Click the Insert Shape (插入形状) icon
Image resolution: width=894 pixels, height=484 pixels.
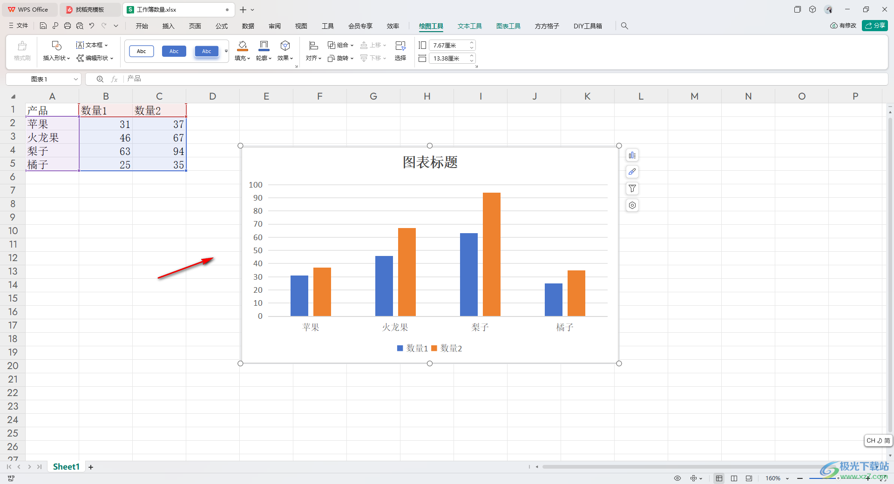point(56,46)
